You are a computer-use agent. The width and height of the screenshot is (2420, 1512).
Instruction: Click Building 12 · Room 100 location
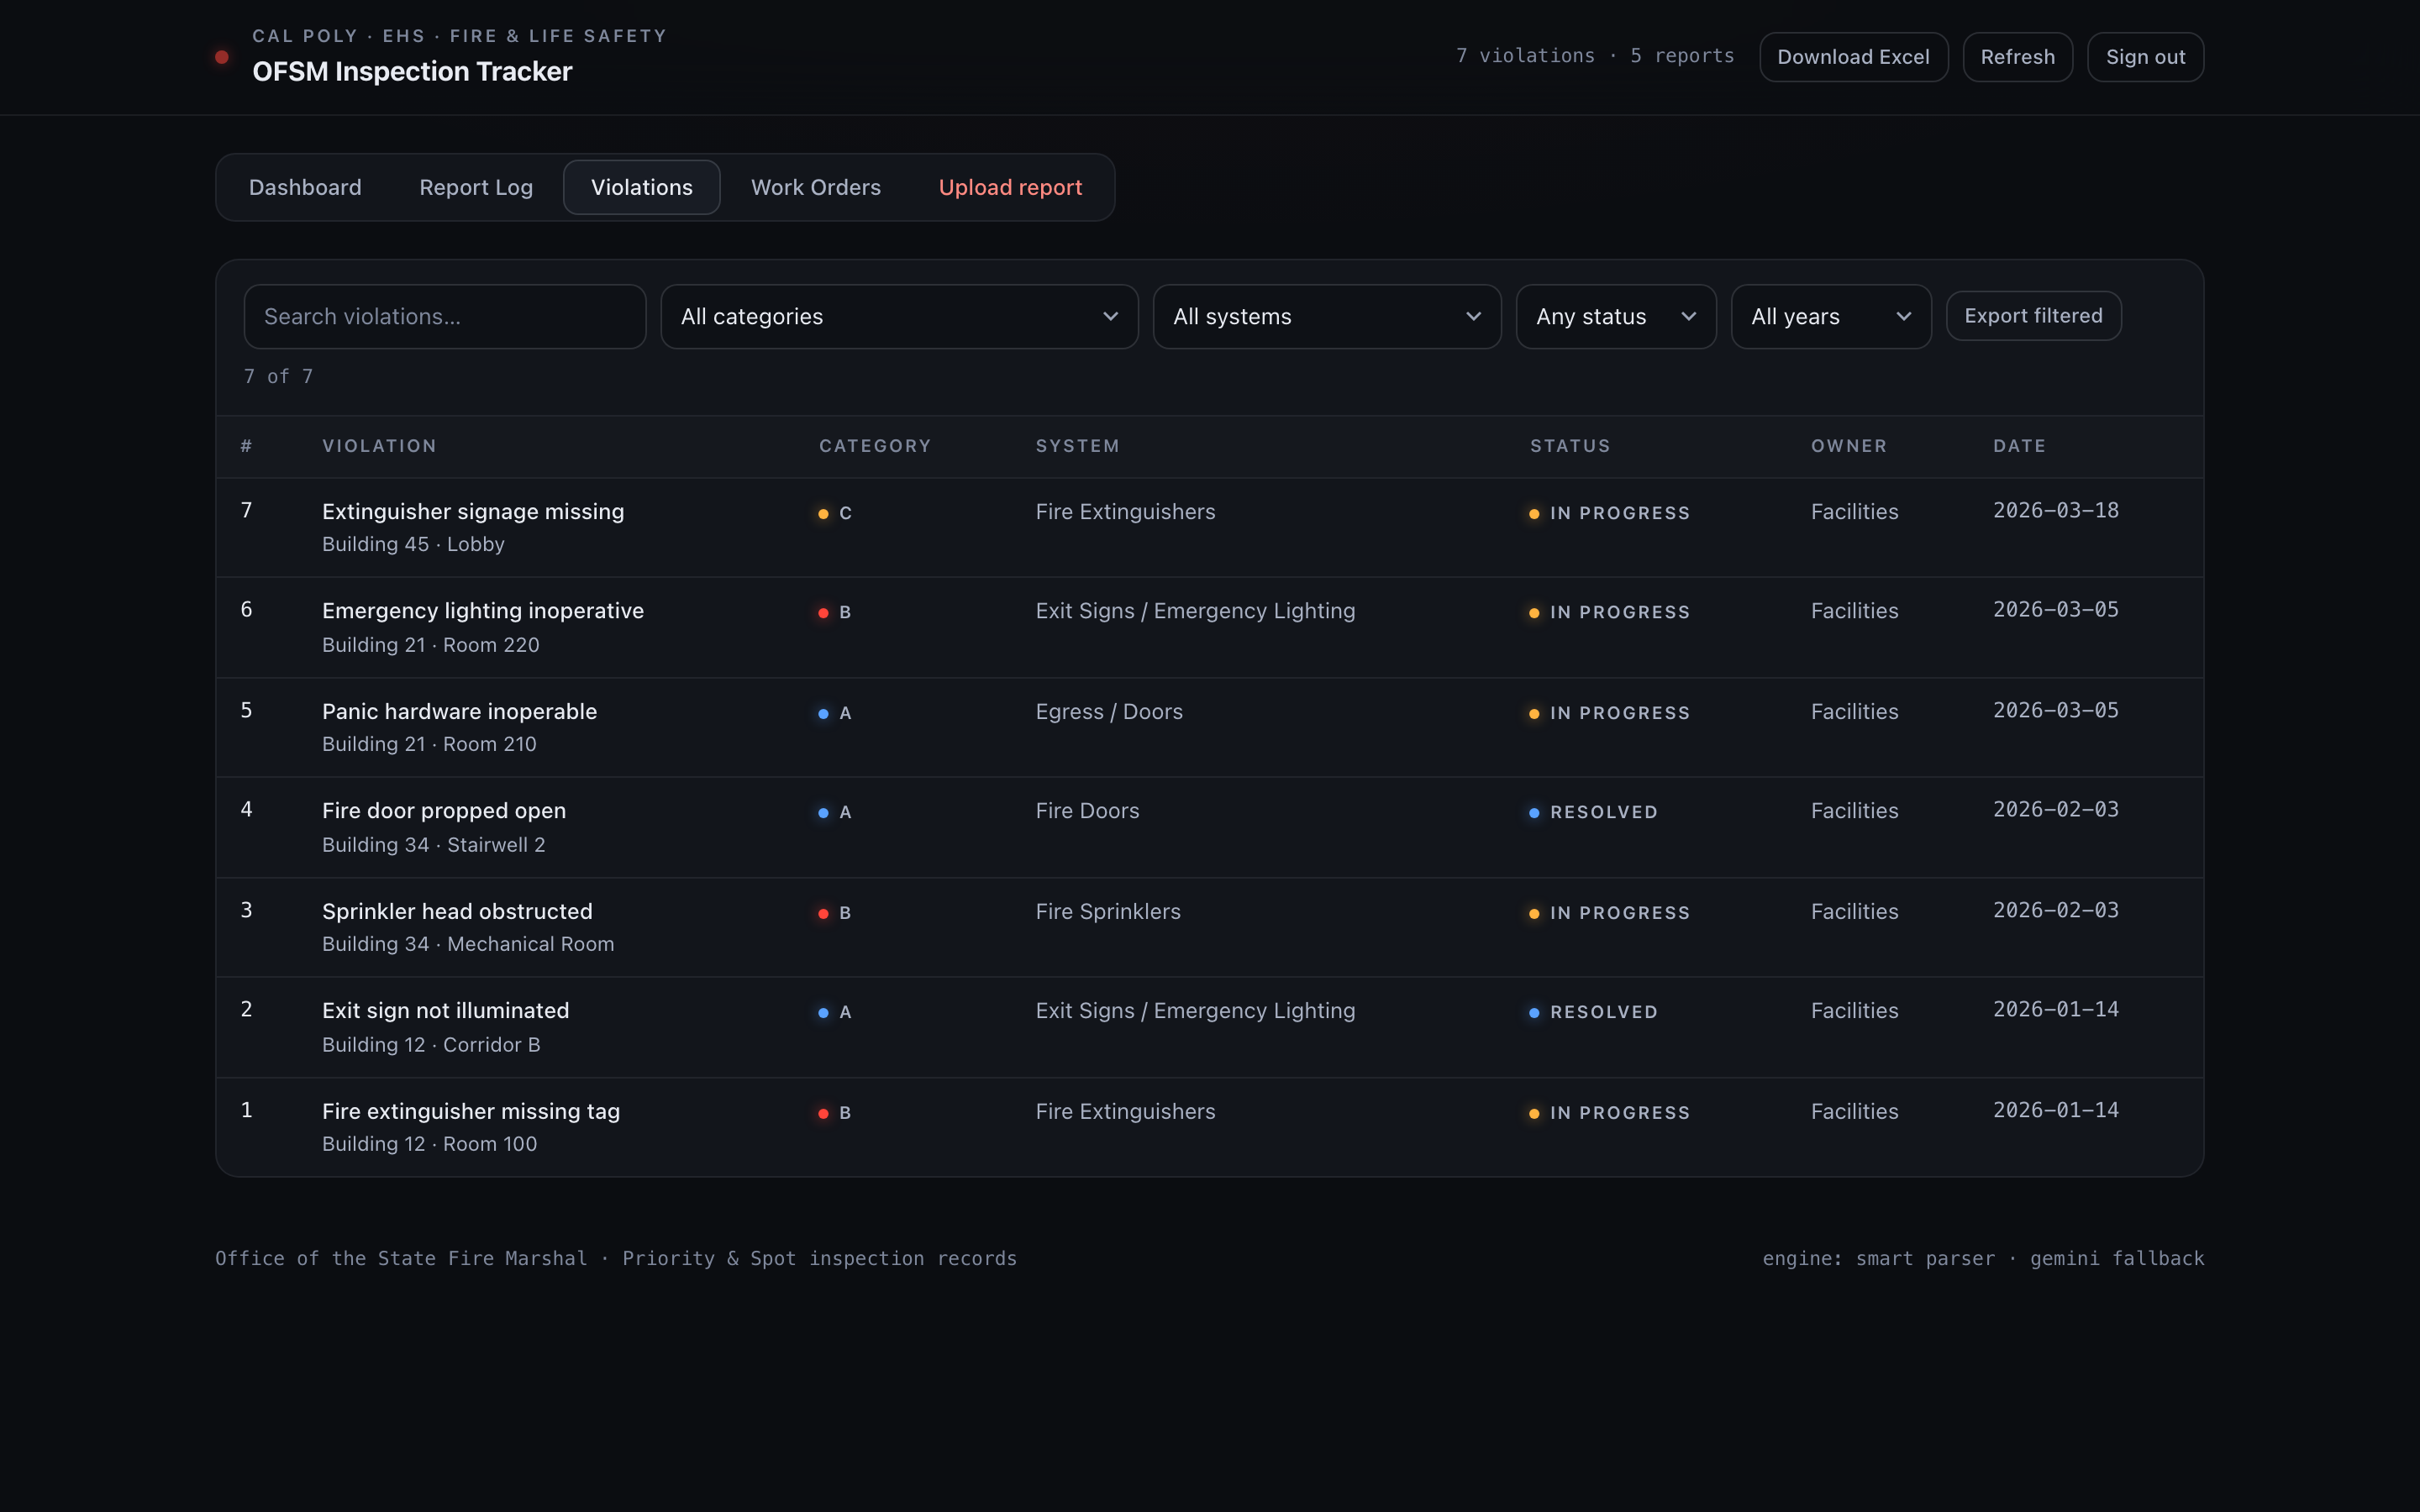coord(430,1144)
